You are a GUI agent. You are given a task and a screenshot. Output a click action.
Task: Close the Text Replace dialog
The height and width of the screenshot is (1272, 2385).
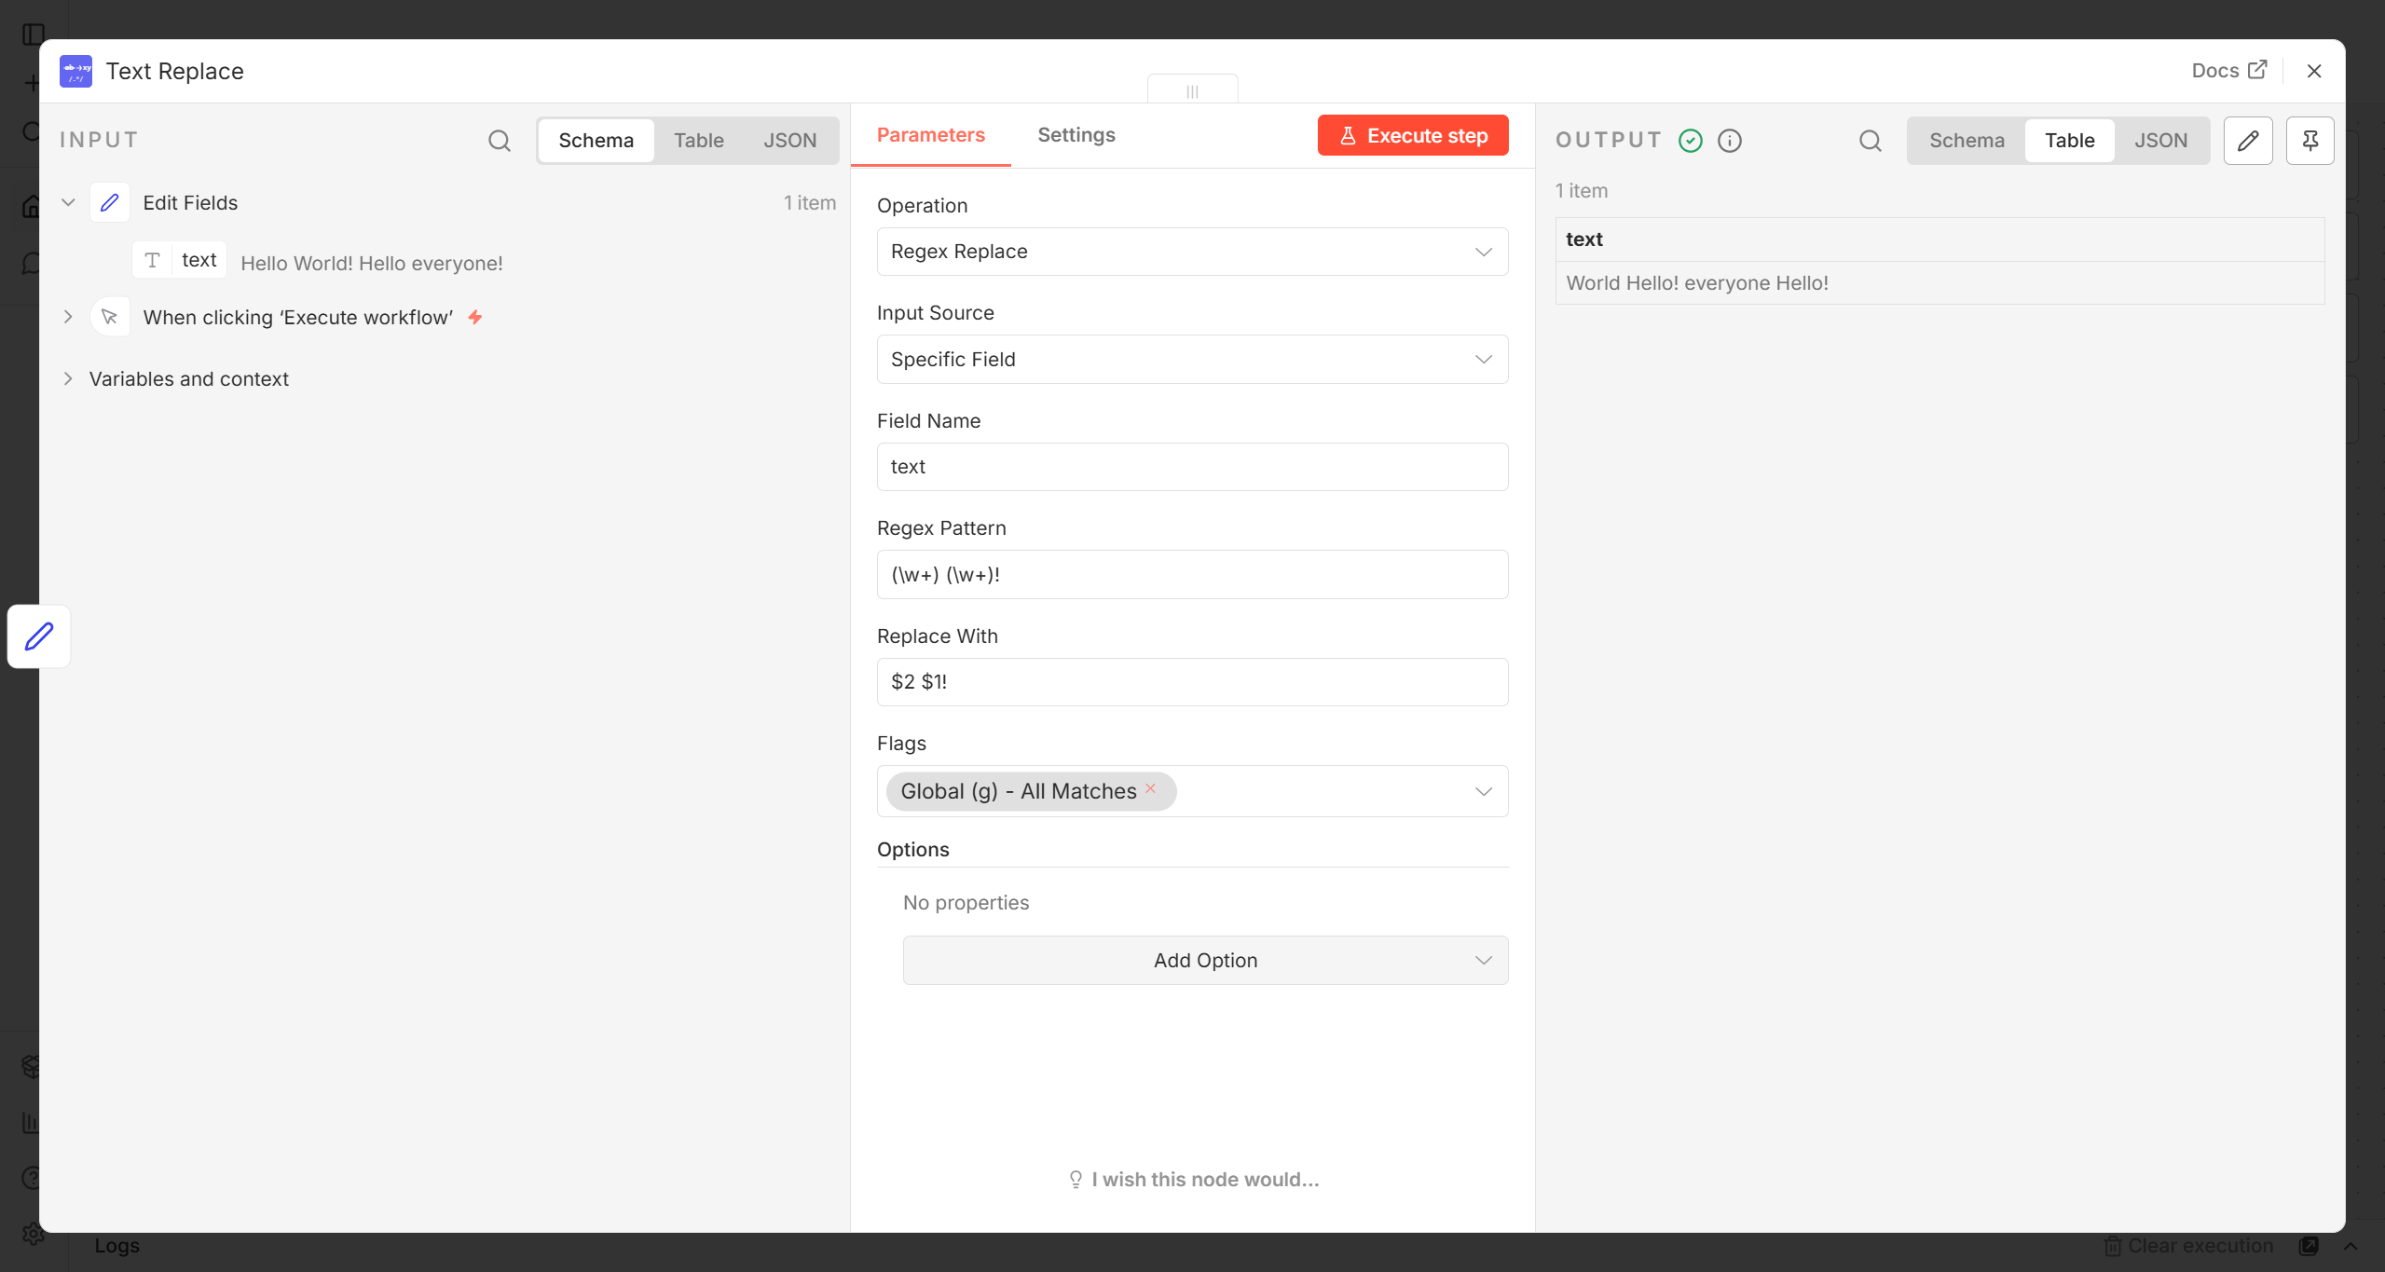pyautogui.click(x=2314, y=71)
